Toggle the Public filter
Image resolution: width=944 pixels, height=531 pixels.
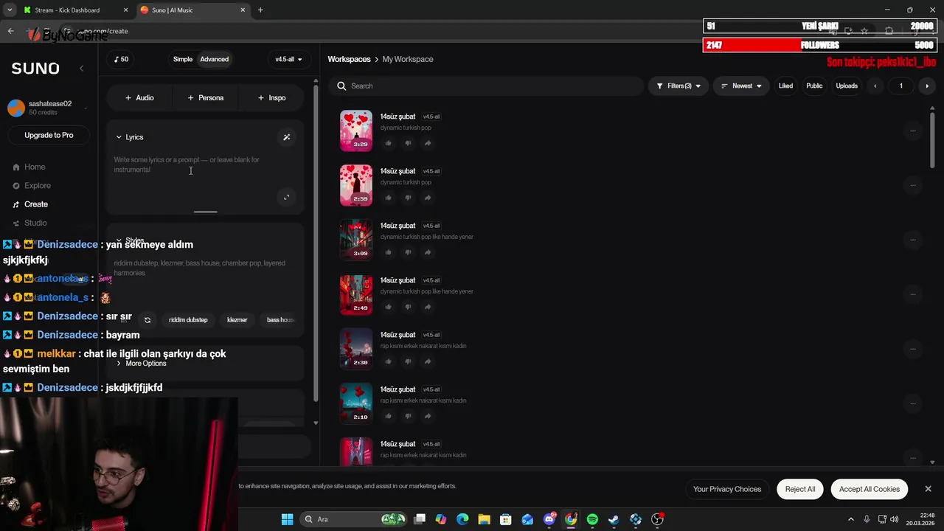[814, 86]
